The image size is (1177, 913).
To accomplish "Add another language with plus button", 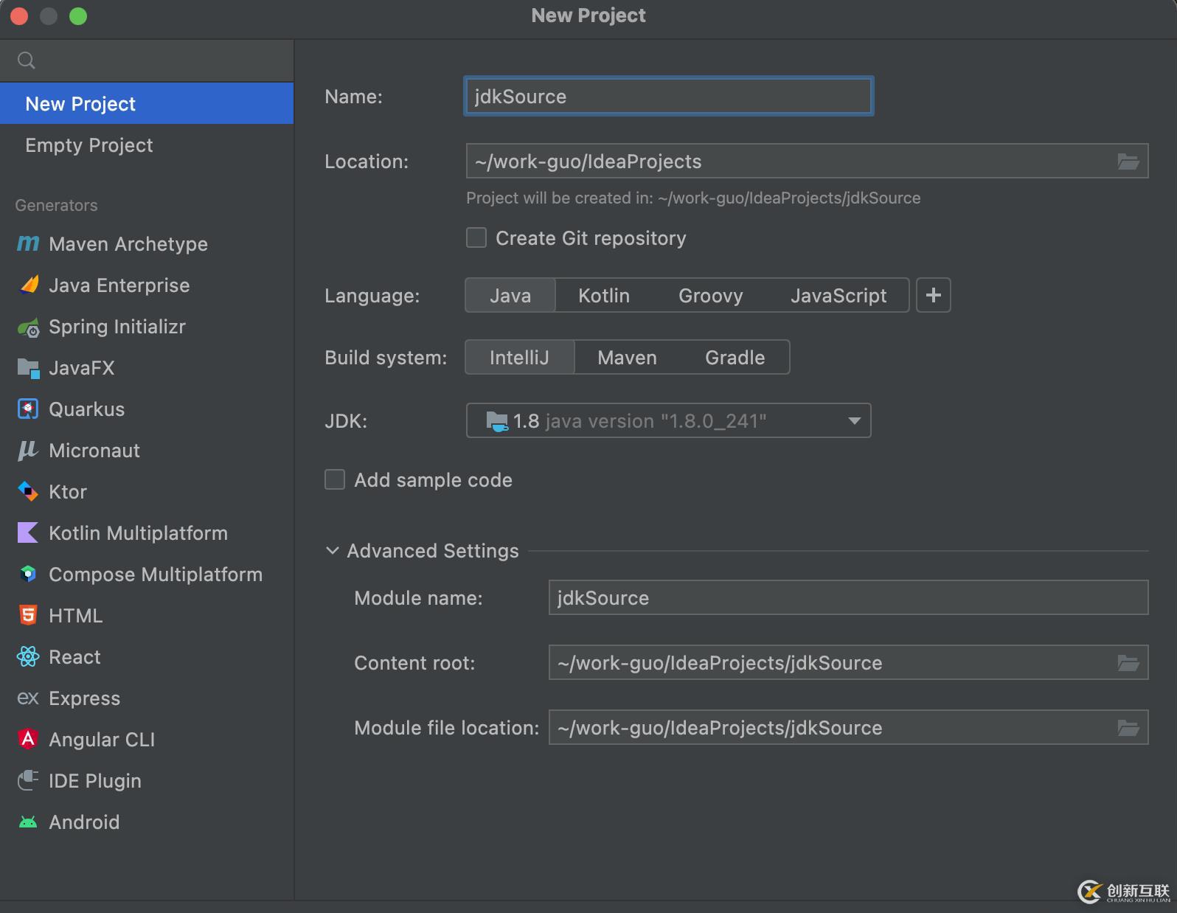I will tap(933, 295).
